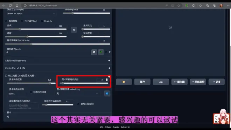Click the browser extensions refresh-like icon
This screenshot has height=130, width=231.
[194, 6]
